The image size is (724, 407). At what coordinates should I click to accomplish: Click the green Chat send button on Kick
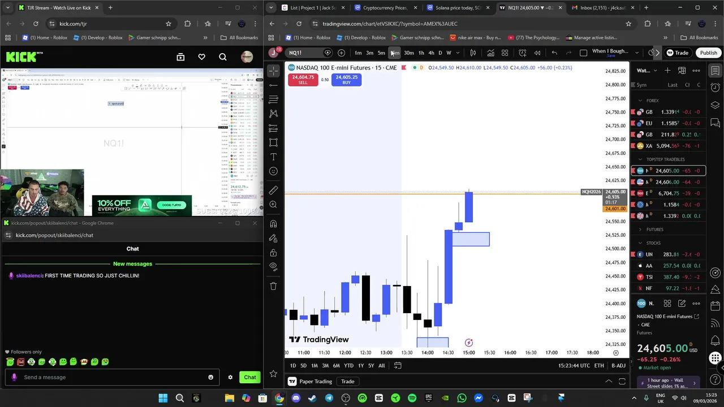pyautogui.click(x=250, y=377)
